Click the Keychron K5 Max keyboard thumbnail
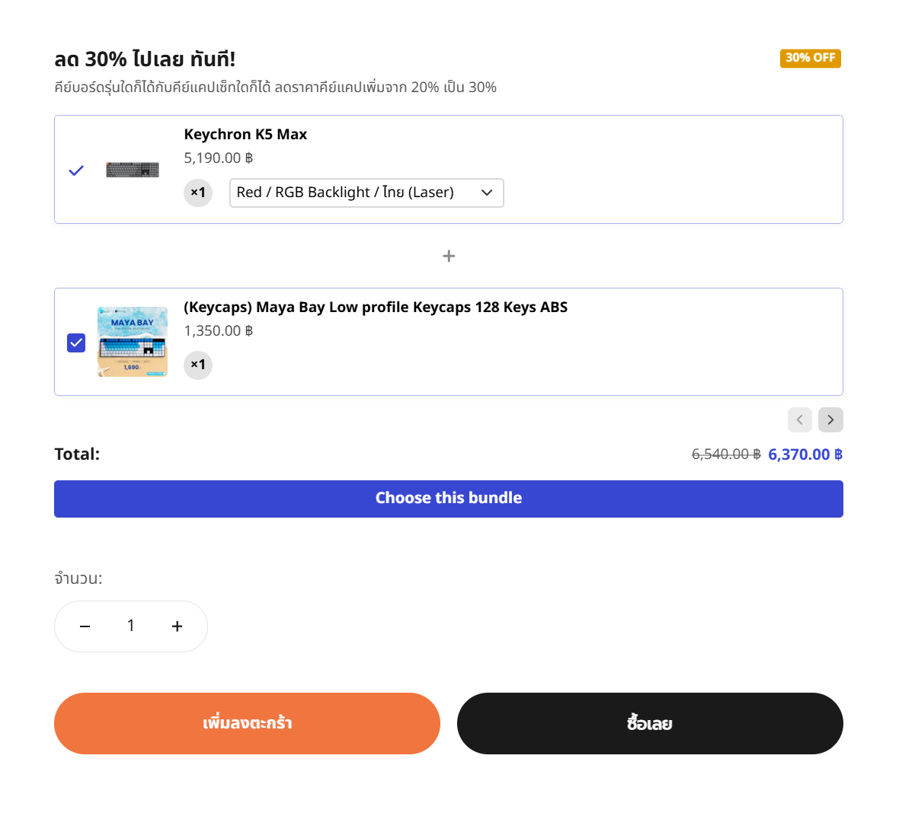Image resolution: width=899 pixels, height=816 pixels. [x=133, y=170]
